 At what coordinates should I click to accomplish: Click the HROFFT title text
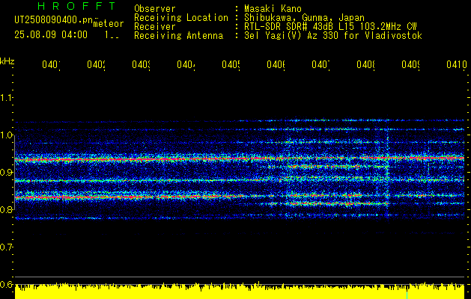[x=77, y=6]
